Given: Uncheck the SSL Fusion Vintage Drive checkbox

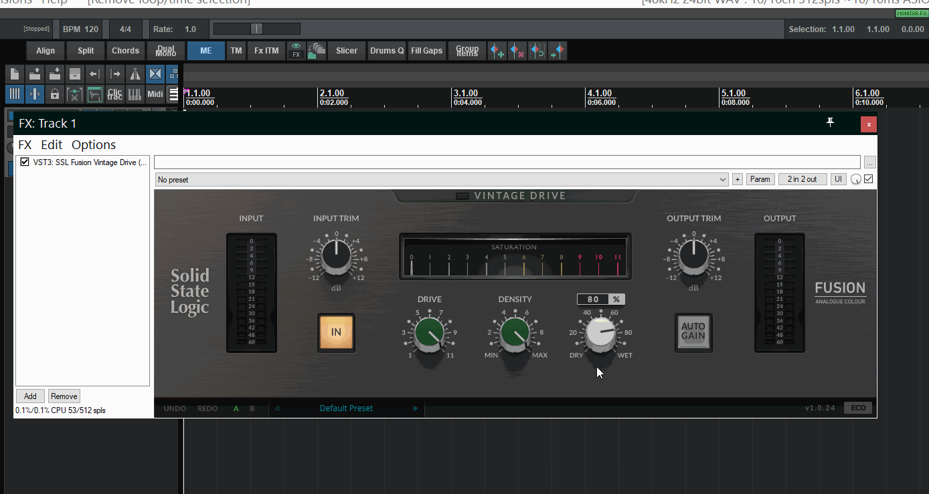Looking at the screenshot, I should (x=25, y=162).
